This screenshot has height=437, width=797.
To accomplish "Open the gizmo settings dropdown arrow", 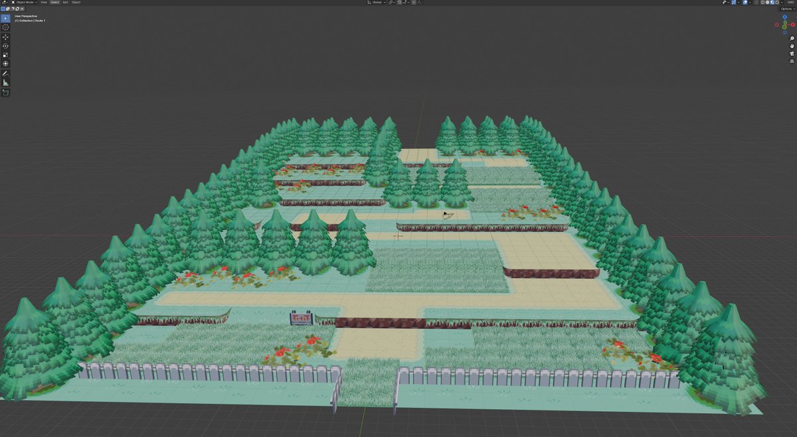I will [739, 3].
